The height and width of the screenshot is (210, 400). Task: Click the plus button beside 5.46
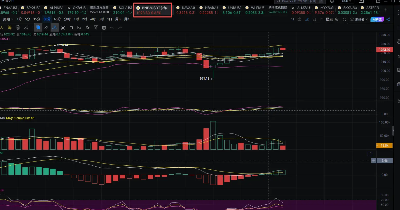(x=374, y=161)
